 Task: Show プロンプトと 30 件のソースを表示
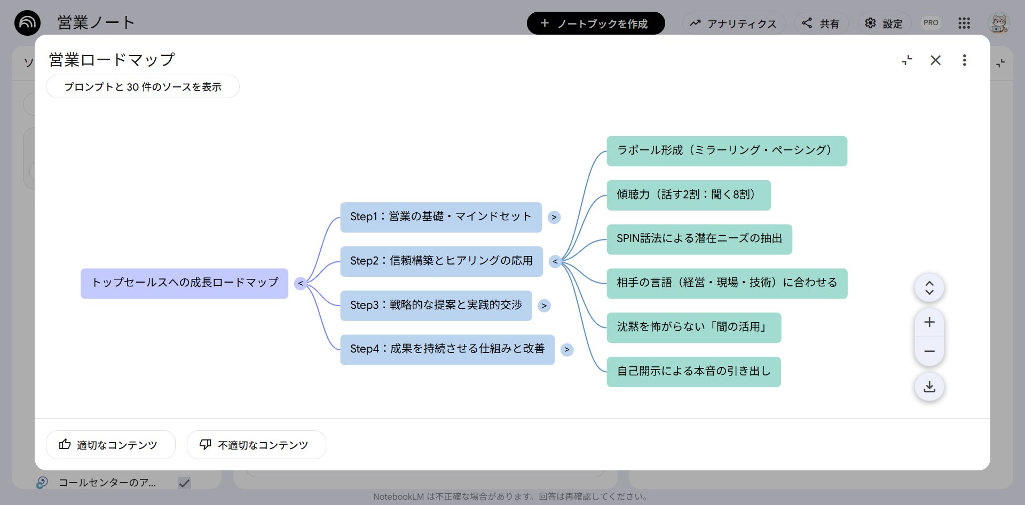[143, 86]
